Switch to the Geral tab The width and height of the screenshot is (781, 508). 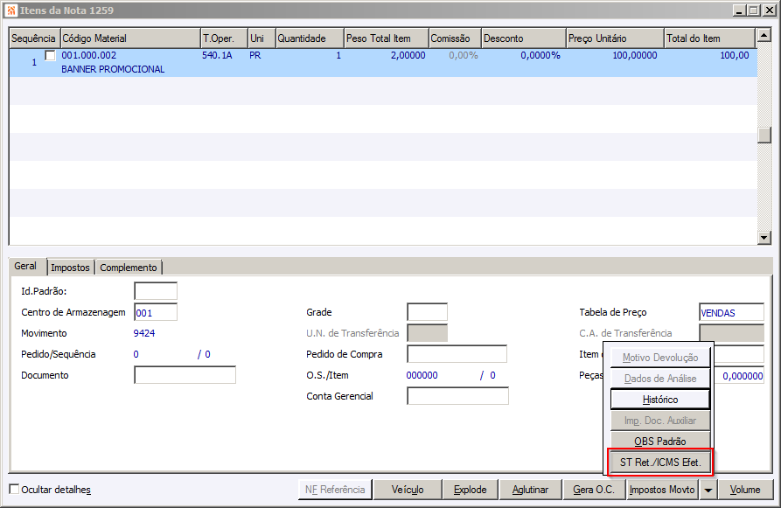click(25, 266)
